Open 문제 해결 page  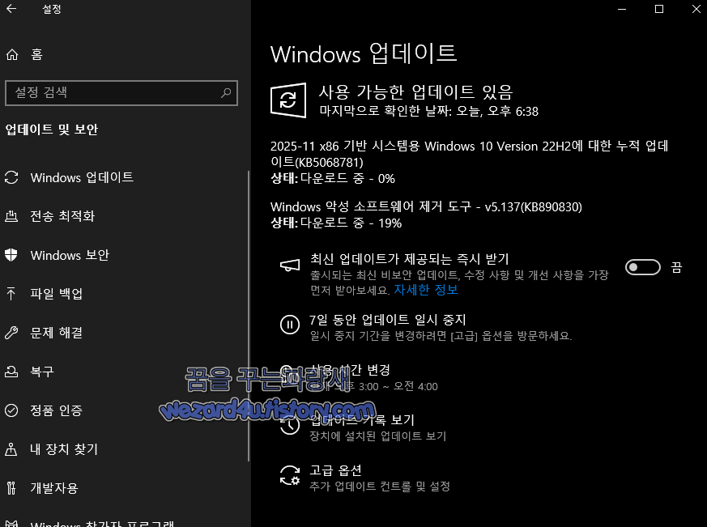tap(57, 333)
